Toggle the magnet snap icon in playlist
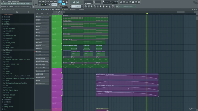The height and width of the screenshot is (111, 198). pos(38,10)
